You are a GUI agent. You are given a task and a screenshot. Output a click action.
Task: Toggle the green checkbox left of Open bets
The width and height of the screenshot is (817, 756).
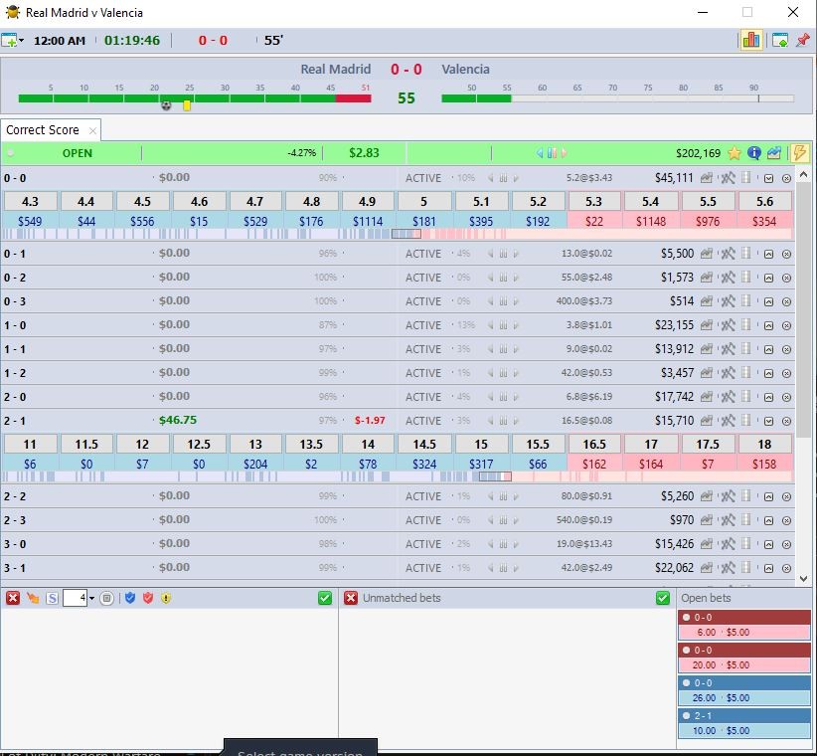[x=662, y=598]
